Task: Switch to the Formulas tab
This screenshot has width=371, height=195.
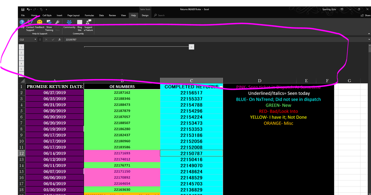Action: coord(89,15)
